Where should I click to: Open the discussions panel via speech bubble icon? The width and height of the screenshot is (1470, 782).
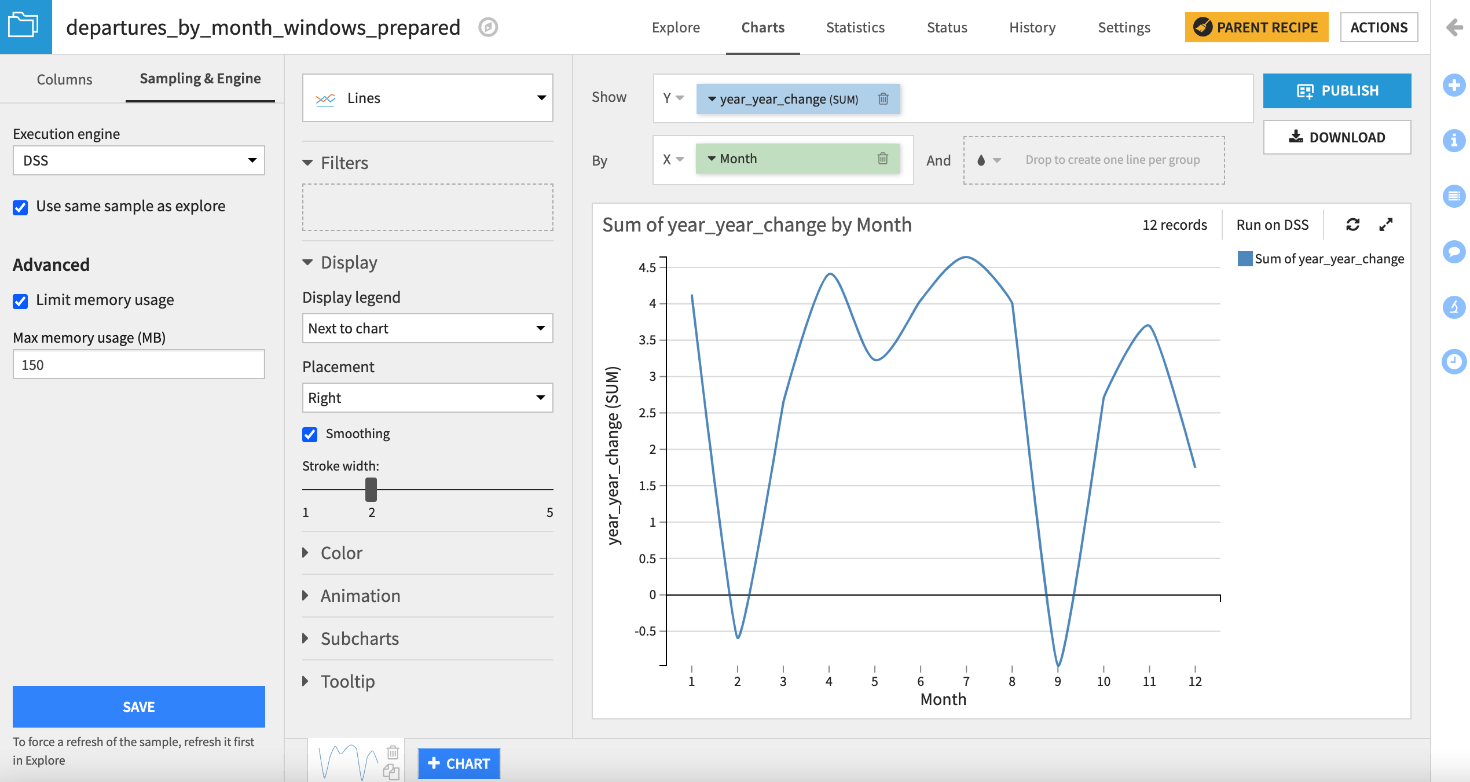point(1455,252)
